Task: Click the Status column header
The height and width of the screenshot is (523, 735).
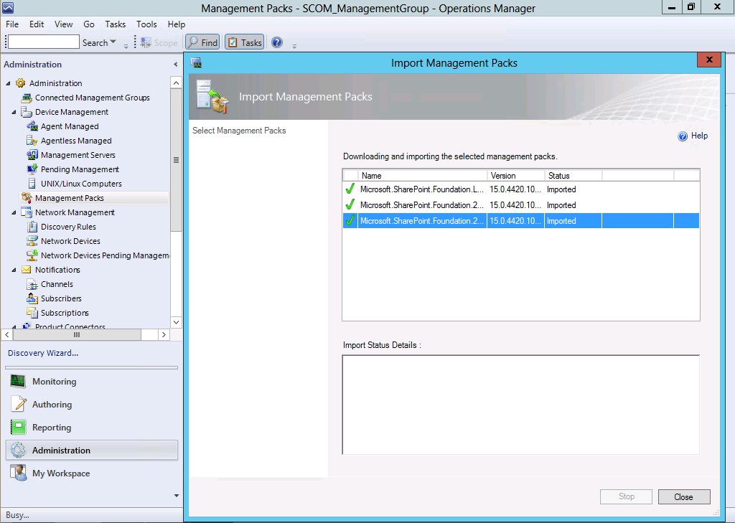Action: [x=573, y=175]
